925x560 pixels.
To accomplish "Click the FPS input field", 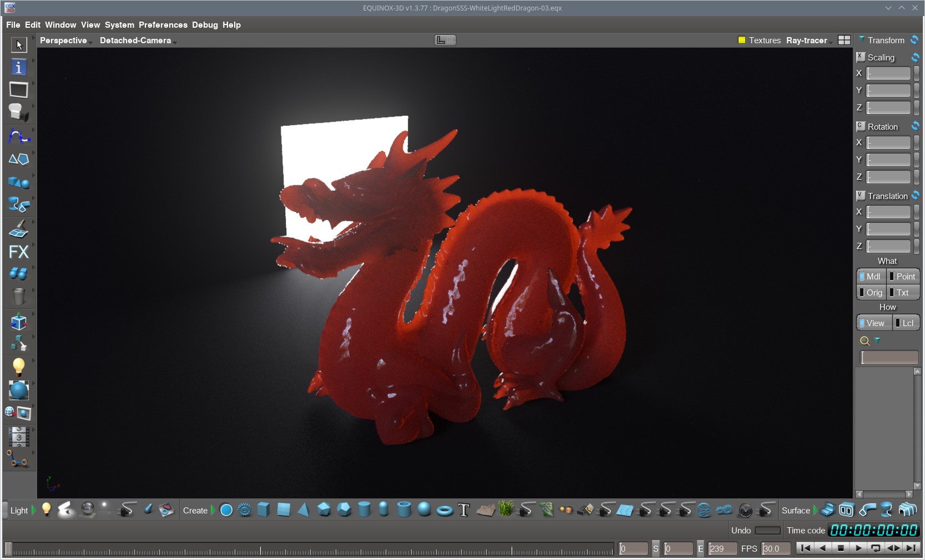I will click(x=776, y=549).
